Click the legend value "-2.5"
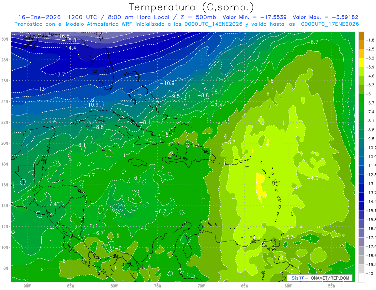Viewport: 376px width, 290px height. [370, 49]
